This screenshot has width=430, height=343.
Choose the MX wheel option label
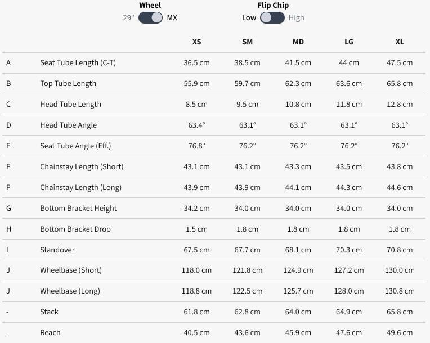172,18
